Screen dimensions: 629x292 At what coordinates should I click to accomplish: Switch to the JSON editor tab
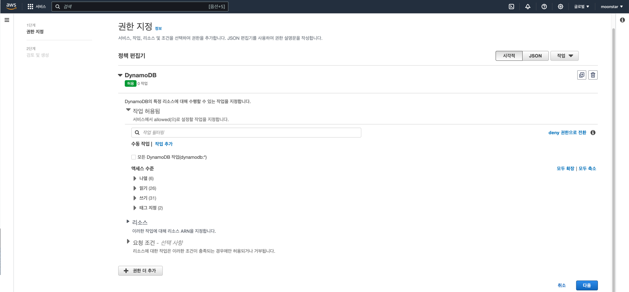coord(535,56)
